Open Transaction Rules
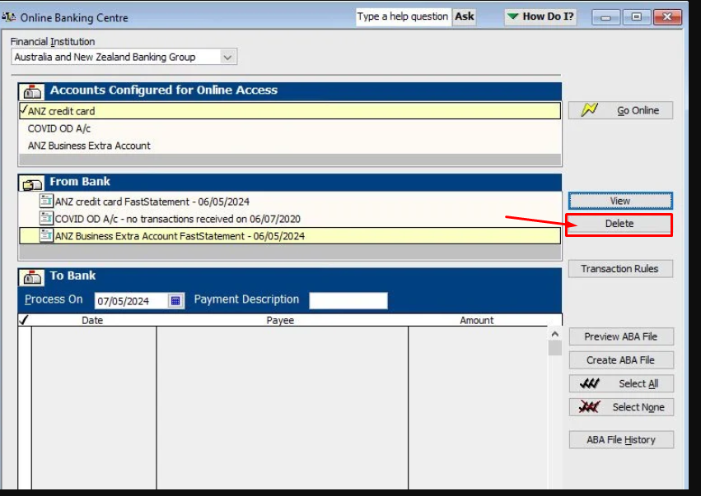Screen dimensions: 701x496 coord(620,269)
